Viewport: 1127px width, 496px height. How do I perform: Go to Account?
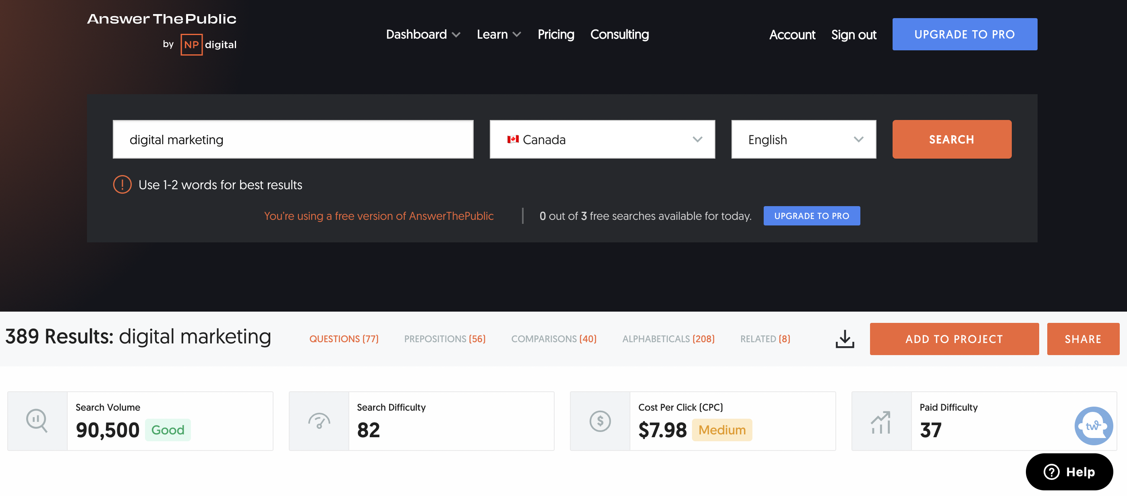pyautogui.click(x=792, y=35)
